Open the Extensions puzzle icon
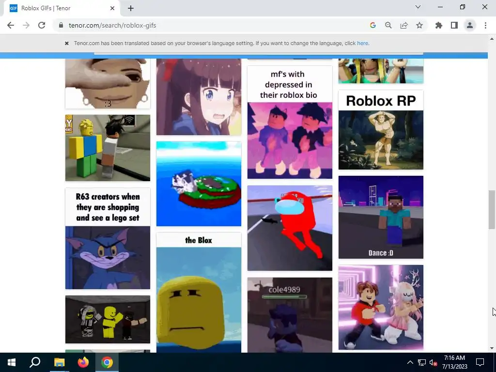This screenshot has width=496, height=372. coord(438,25)
